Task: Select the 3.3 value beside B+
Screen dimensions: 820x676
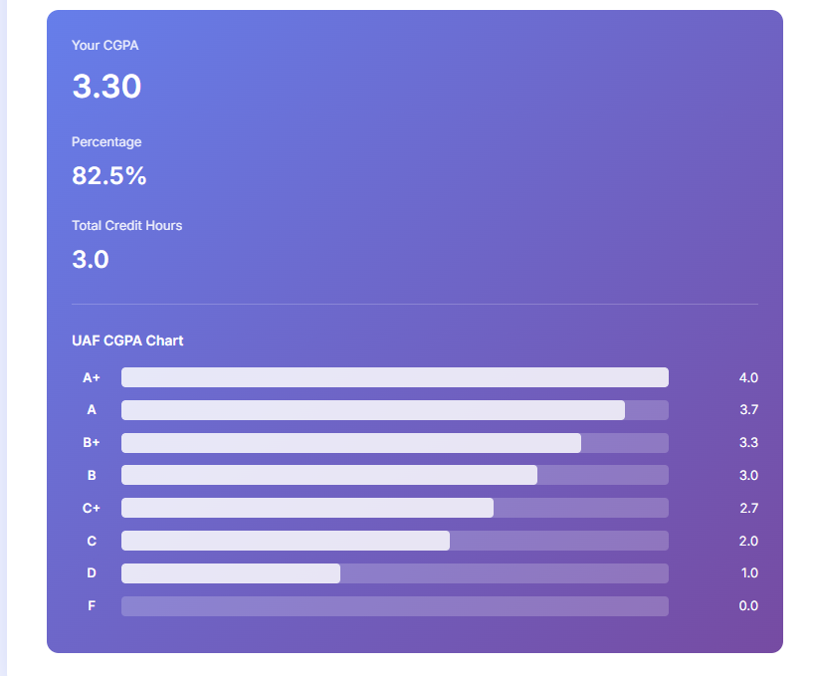Action: (x=747, y=442)
